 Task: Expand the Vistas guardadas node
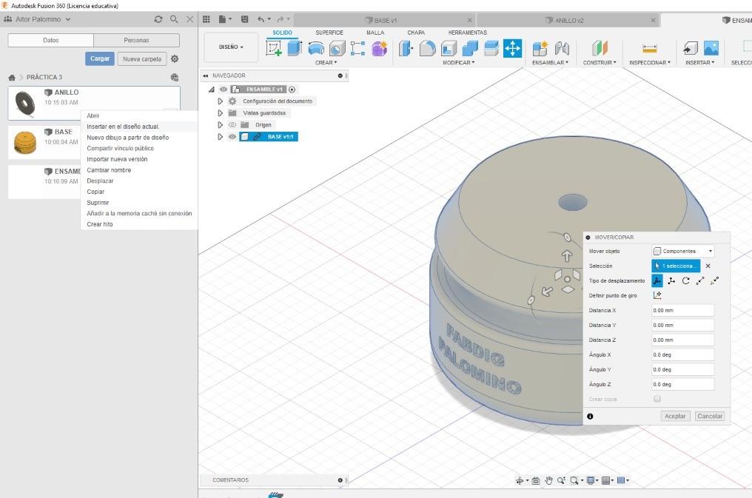[220, 113]
